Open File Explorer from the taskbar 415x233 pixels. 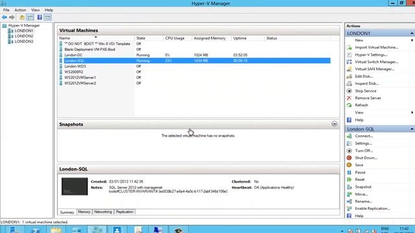tap(56, 230)
